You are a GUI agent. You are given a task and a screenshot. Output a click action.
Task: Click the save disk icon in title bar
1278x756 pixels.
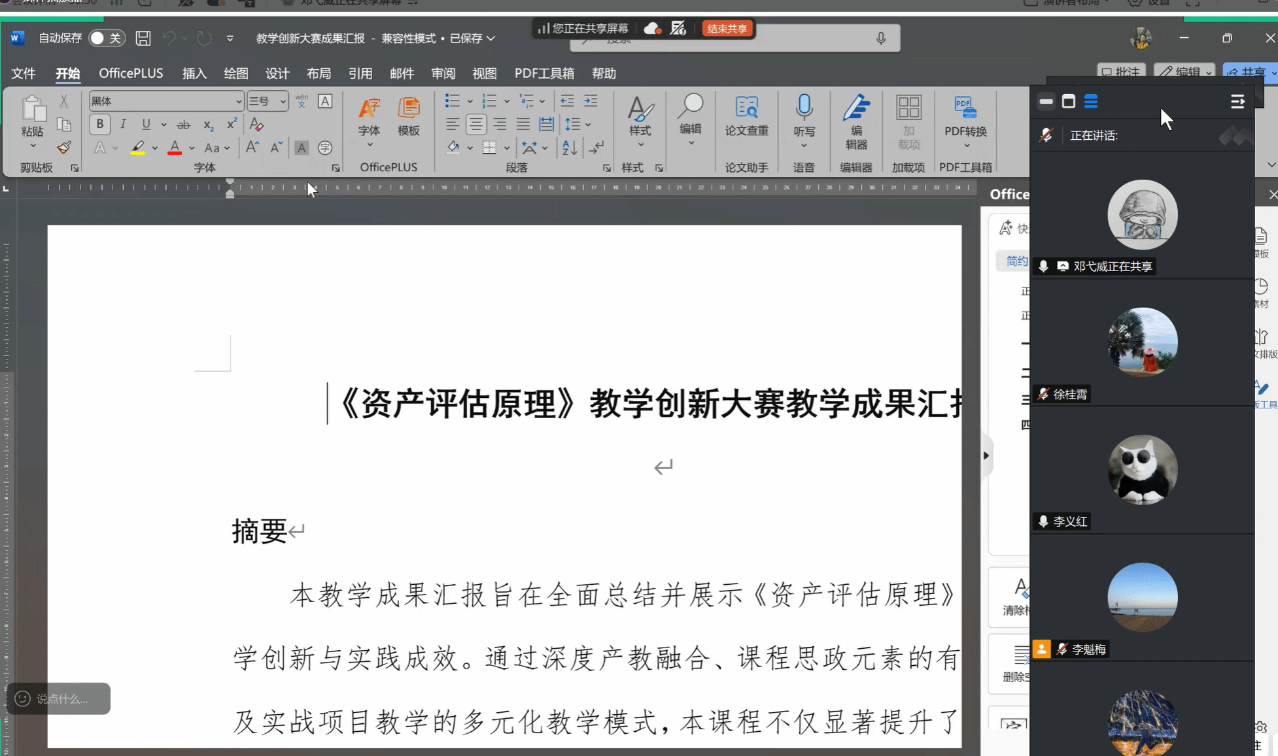click(143, 38)
